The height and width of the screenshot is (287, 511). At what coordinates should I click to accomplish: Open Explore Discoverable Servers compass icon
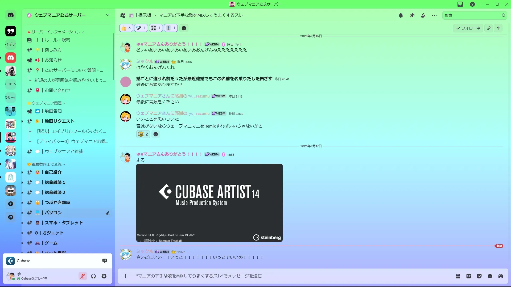11,217
